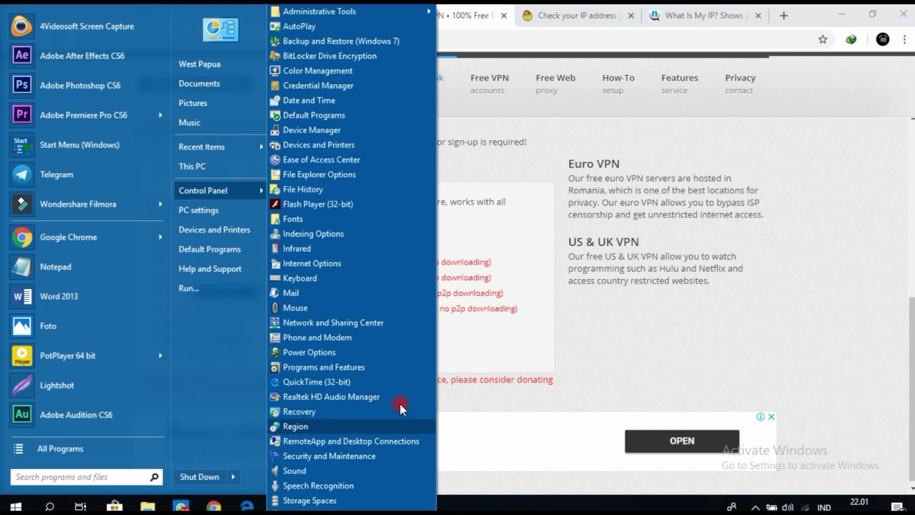This screenshot has width=915, height=515.
Task: Launch Adobe Photoshop CS6 icon
Action: [x=21, y=85]
